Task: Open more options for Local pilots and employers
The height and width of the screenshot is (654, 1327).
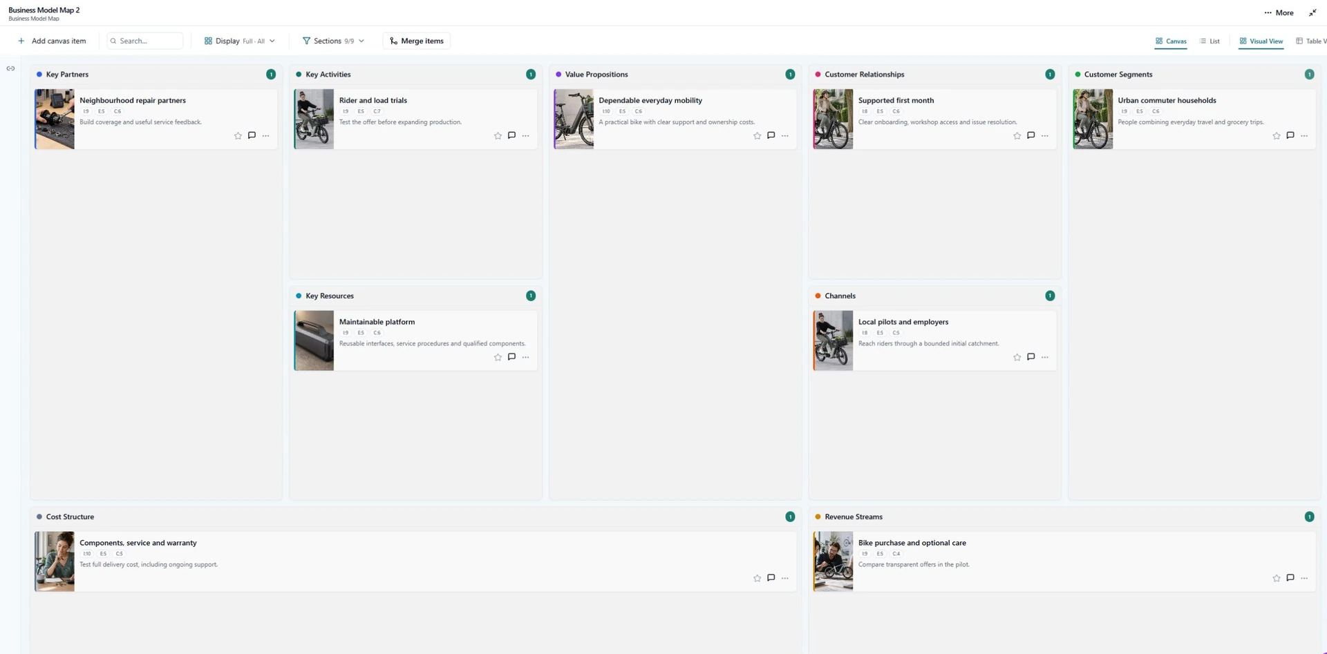Action: [1044, 358]
